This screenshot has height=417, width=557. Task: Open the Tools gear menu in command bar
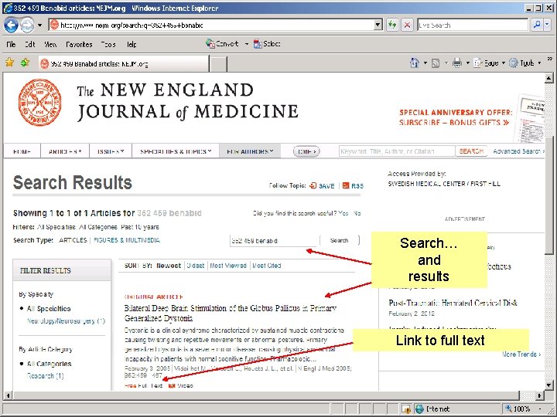coord(525,63)
